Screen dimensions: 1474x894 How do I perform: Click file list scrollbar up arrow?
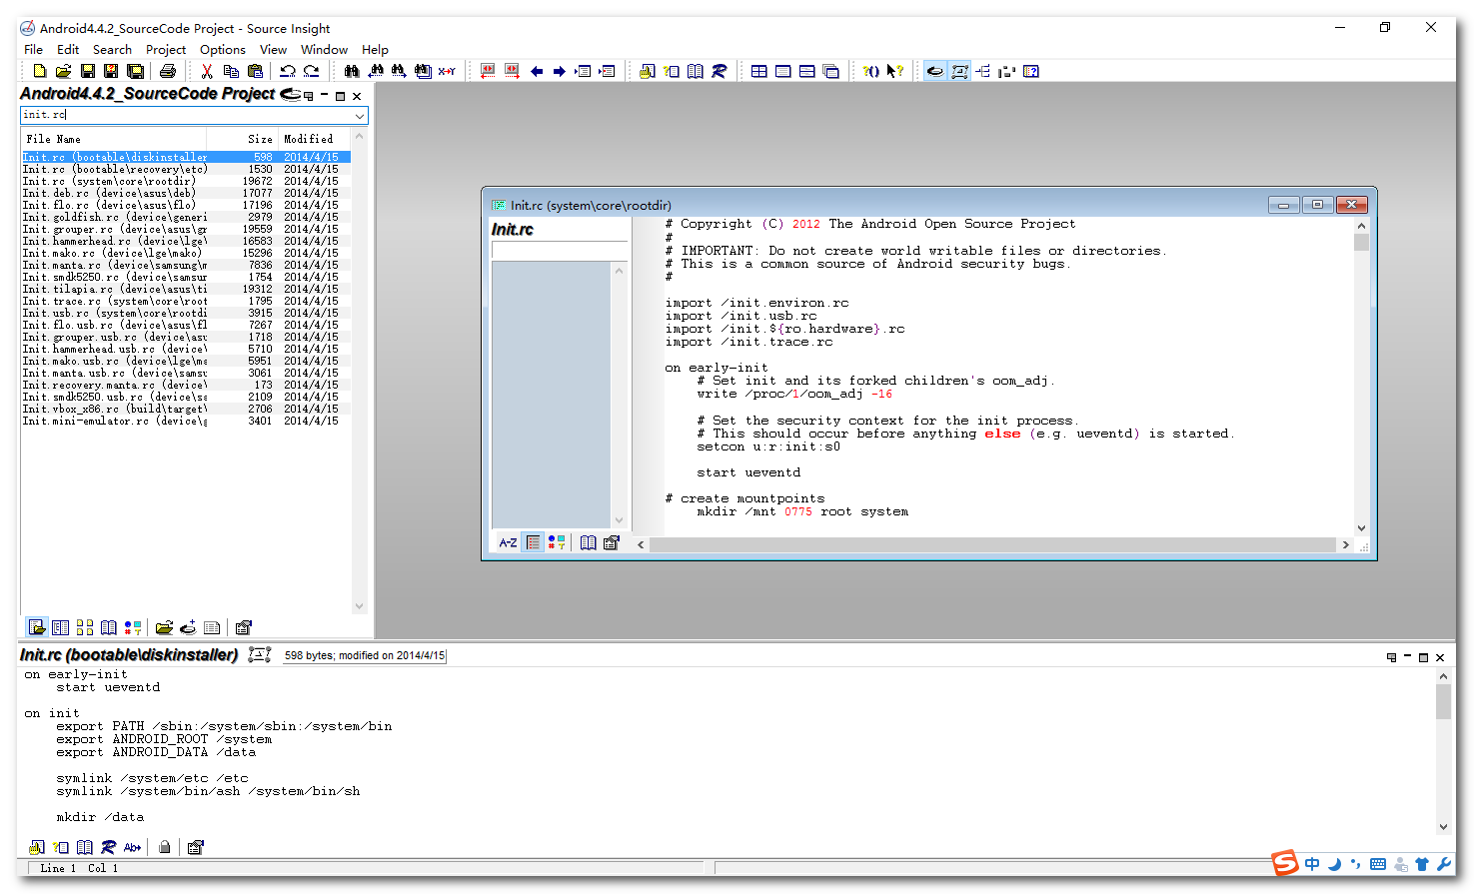point(360,136)
